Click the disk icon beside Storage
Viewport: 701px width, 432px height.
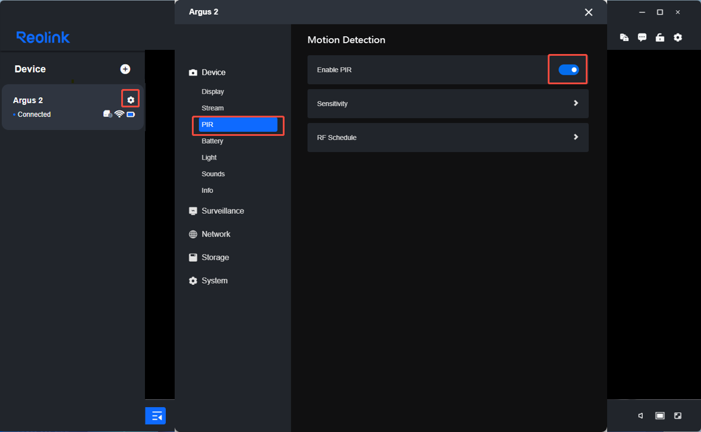tap(193, 258)
